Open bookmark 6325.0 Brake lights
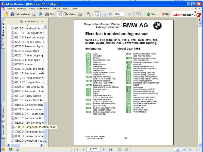This screenshot has height=152, width=203. coord(27,51)
